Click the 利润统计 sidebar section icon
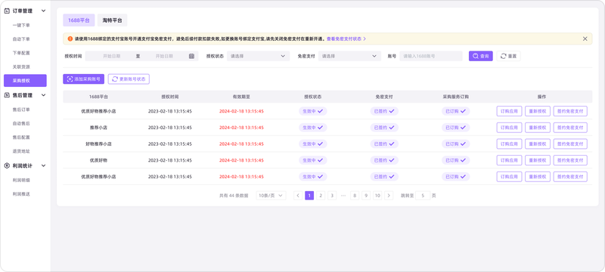605x272 pixels. click(7, 165)
